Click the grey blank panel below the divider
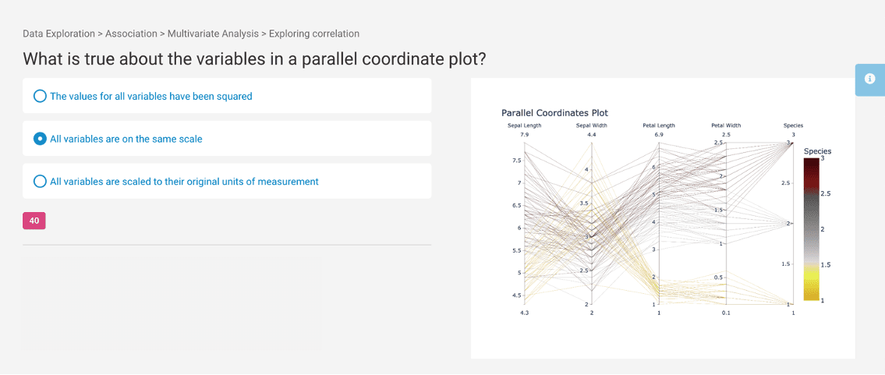885x375 pixels. [172, 303]
